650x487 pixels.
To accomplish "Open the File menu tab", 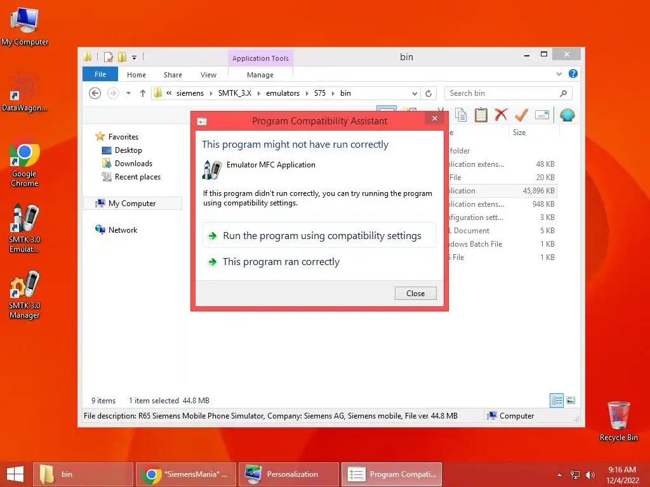I will tap(100, 74).
